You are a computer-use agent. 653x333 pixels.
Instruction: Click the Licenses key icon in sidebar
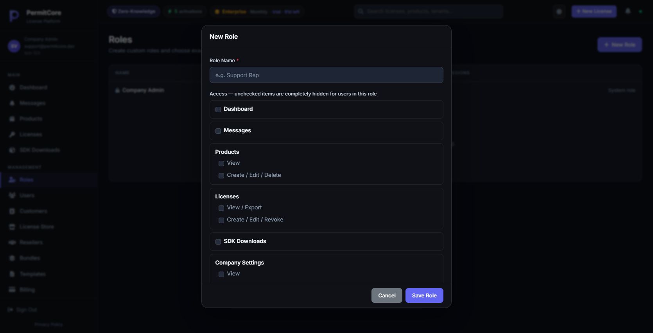tap(12, 134)
